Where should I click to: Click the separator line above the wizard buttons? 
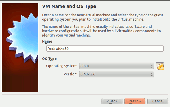pyautogui.click(x=85, y=95)
